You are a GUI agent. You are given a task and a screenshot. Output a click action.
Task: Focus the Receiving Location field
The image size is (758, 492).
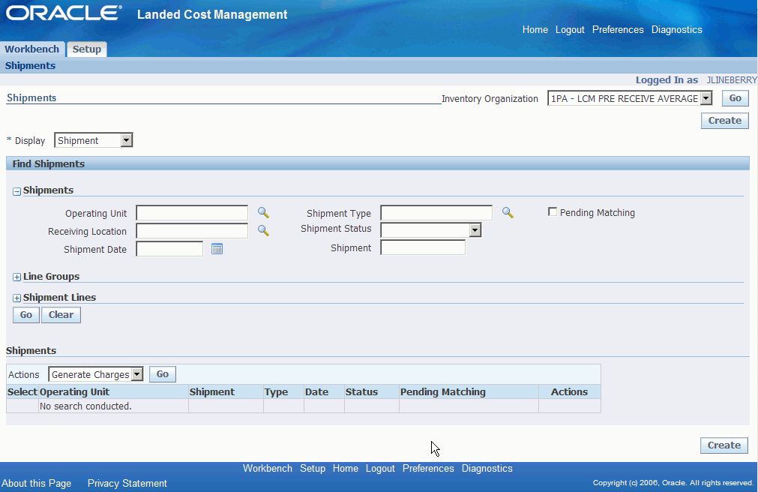pos(192,231)
